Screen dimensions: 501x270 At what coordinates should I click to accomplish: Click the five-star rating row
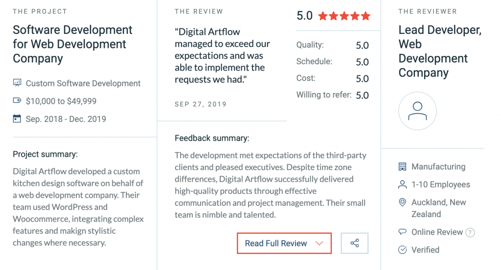(344, 16)
